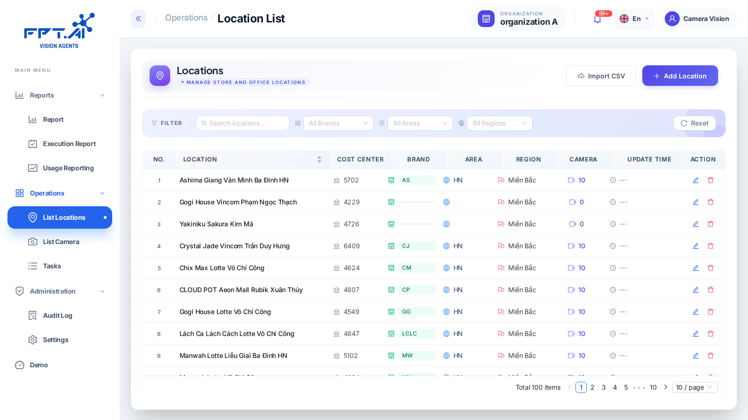Screen dimensions: 748x420
Task: Click the Search locations input field
Action: [x=243, y=123]
